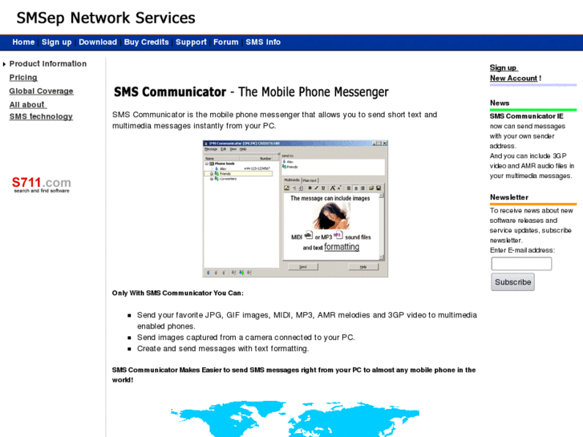Click the heading 'SMS Communicator - The Mobile Phone Messenger'

point(251,92)
